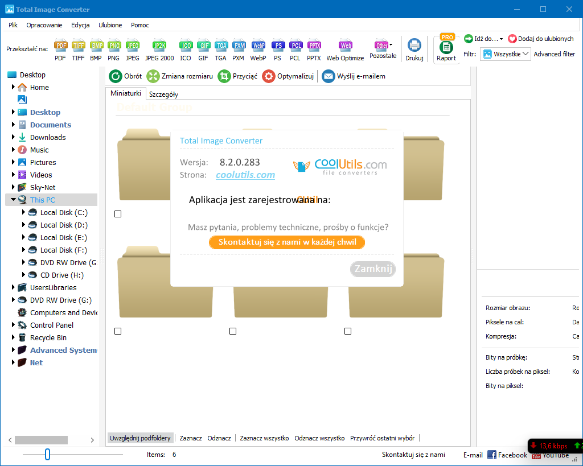This screenshot has width=583, height=466.
Task: Click Skontaktuj się z nami orange button
Action: pyautogui.click(x=287, y=242)
